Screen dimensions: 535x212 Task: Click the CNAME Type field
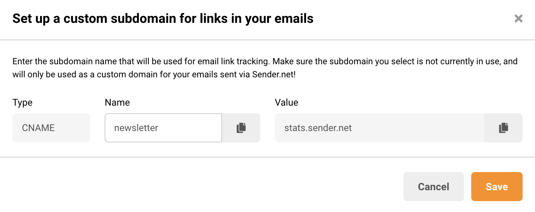pos(51,128)
